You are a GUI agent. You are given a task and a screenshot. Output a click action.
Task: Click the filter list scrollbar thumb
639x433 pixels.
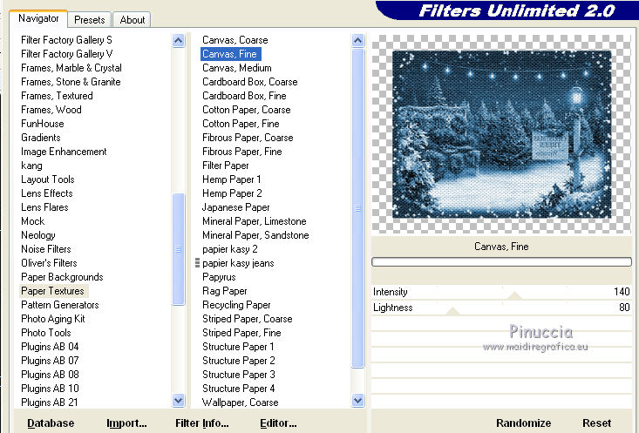coord(357,208)
